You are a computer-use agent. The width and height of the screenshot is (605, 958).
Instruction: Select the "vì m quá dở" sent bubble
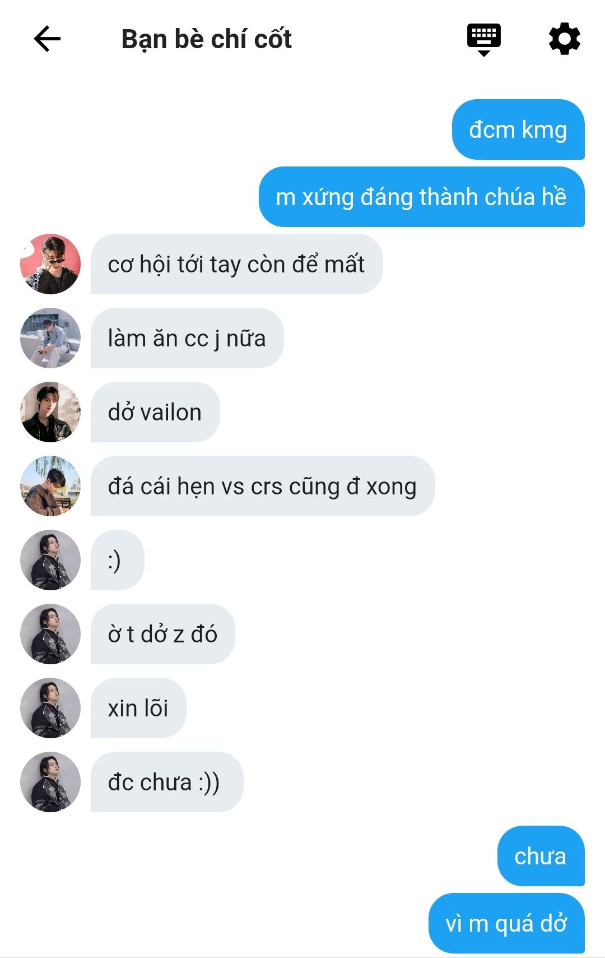(x=506, y=923)
